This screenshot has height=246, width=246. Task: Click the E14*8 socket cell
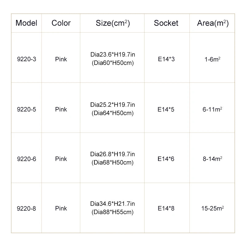tap(166, 208)
